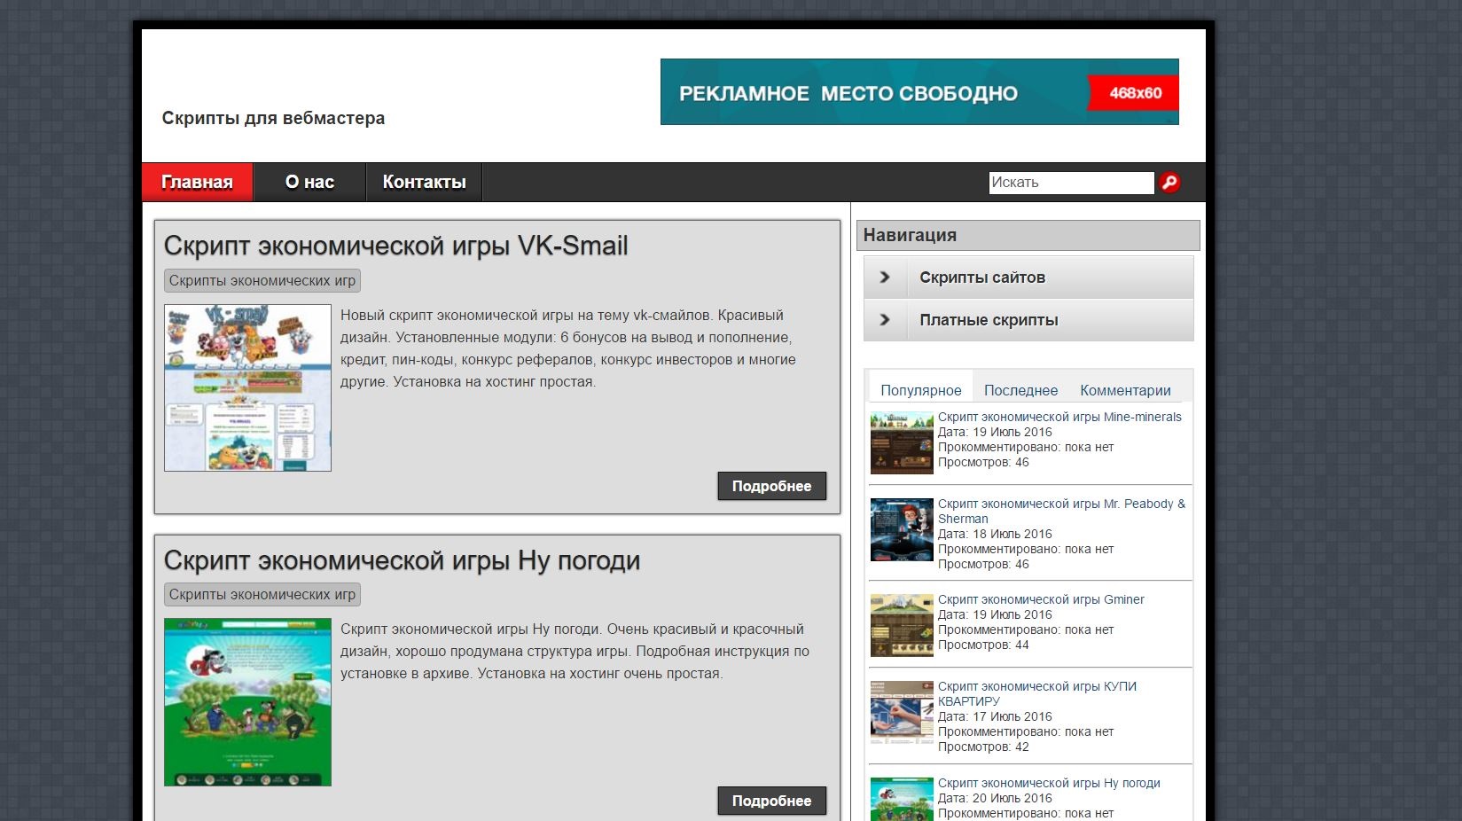Viewport: 1462px width, 821px height.
Task: Open sidebar link Mr. Peabody & Sherman script
Action: click(x=1061, y=511)
